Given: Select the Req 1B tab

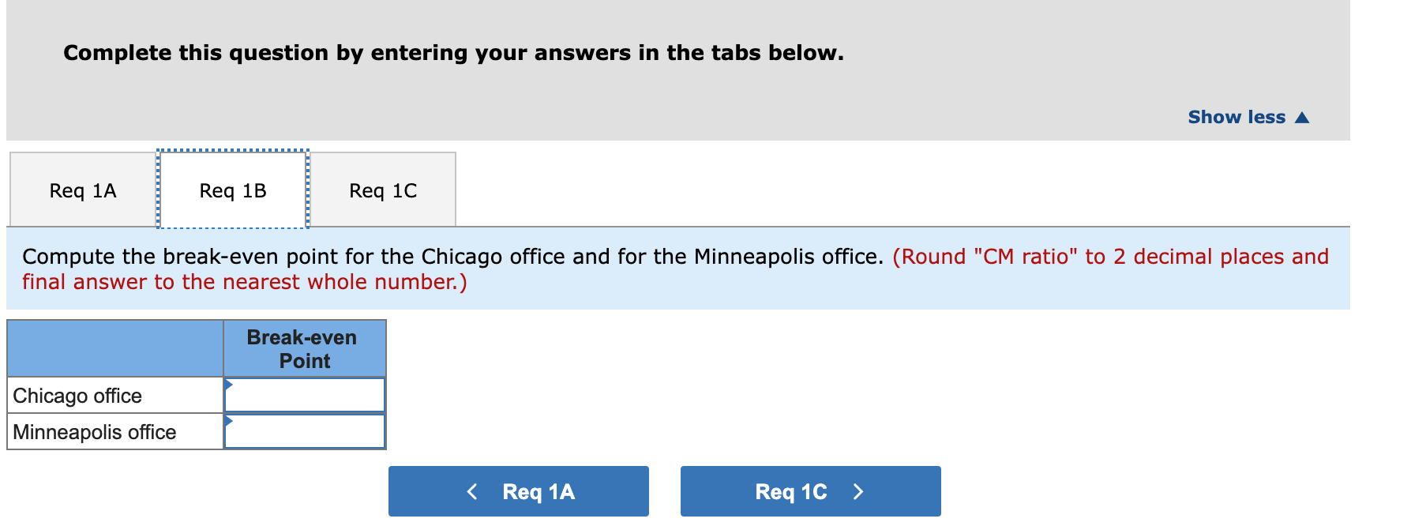Looking at the screenshot, I should coord(233,190).
